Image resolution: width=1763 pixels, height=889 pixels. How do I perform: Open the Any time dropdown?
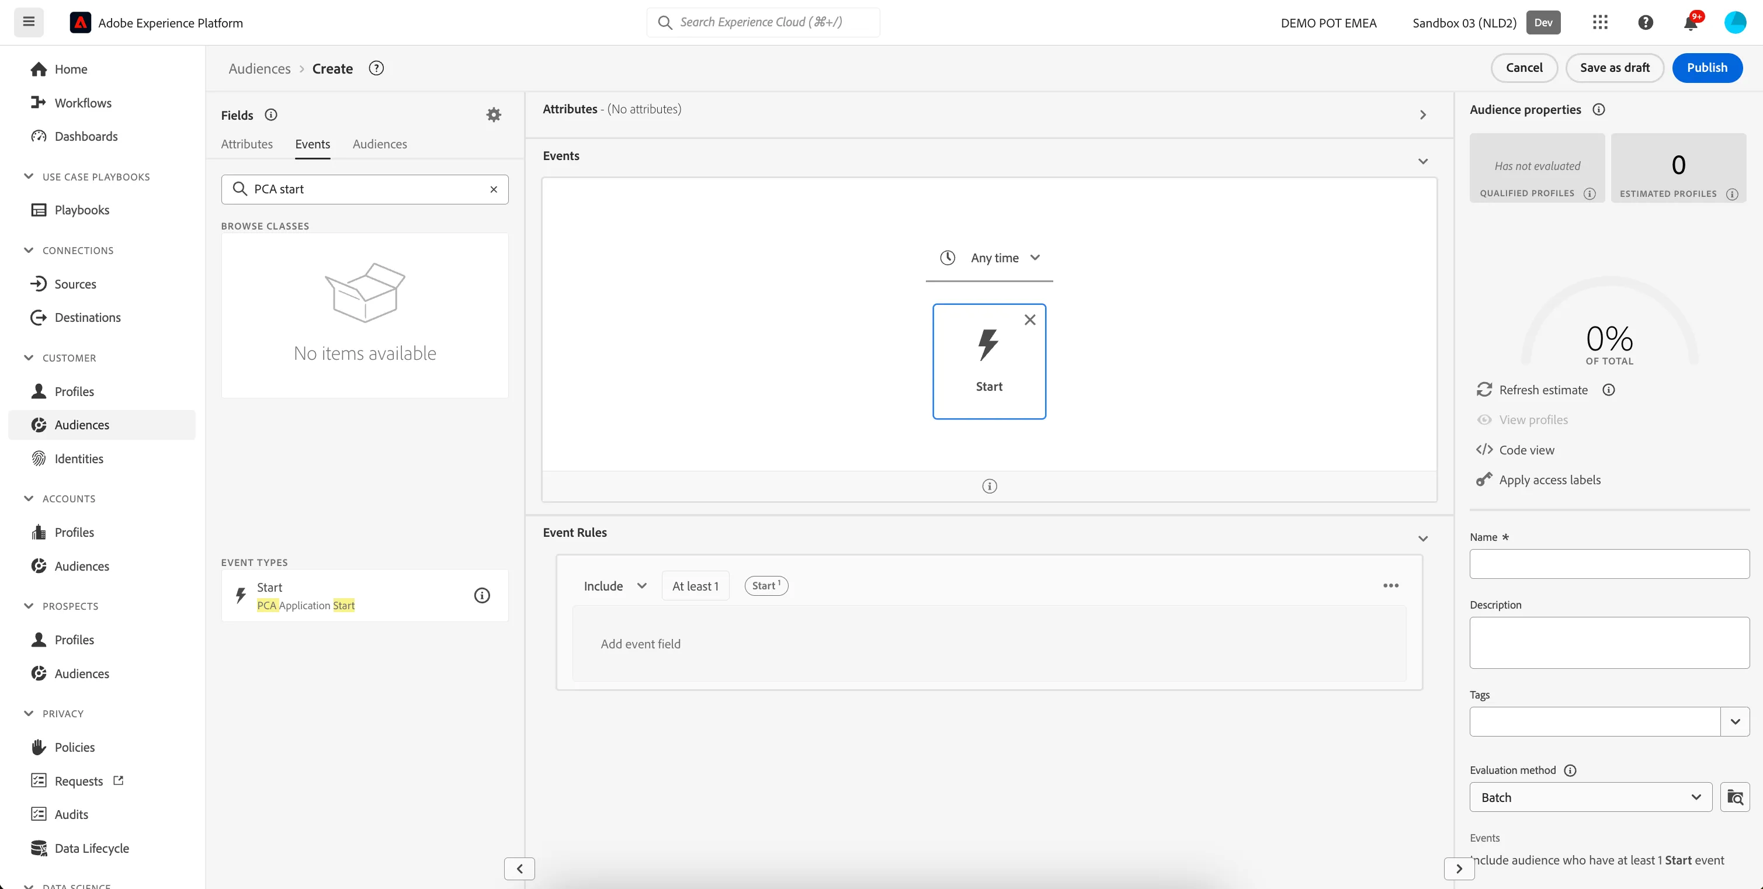click(x=989, y=258)
